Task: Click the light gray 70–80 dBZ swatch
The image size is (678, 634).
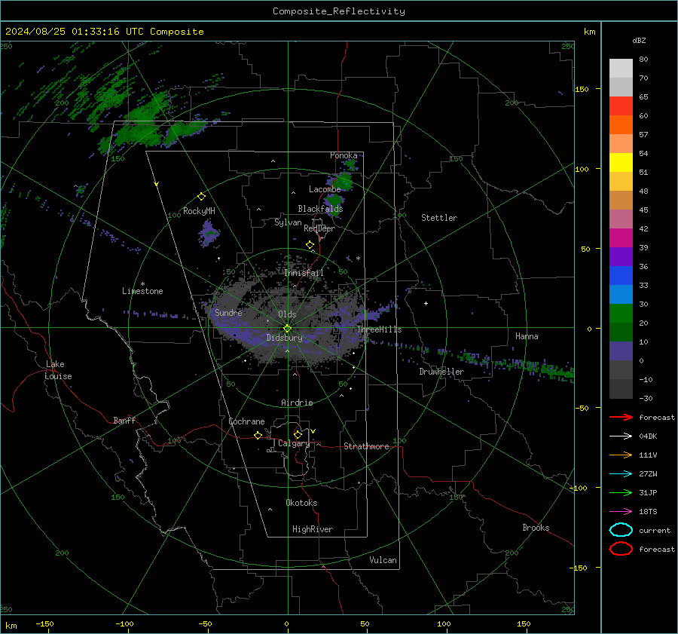Action: tap(621, 69)
